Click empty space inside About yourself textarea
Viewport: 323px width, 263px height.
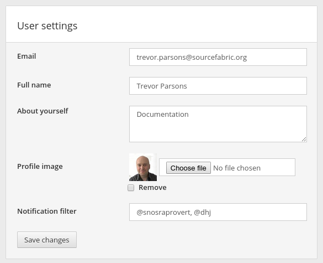pyautogui.click(x=218, y=130)
